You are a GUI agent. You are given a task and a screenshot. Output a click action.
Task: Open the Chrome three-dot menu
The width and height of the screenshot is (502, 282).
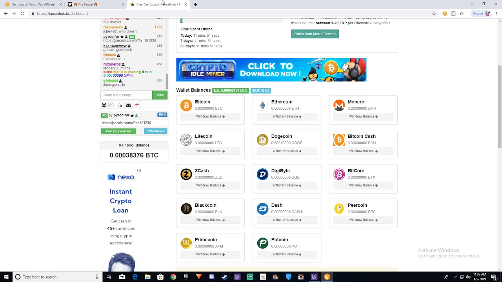pyautogui.click(x=497, y=14)
